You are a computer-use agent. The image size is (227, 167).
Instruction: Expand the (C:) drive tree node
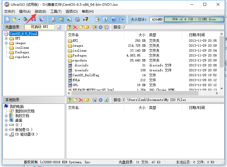(6, 125)
